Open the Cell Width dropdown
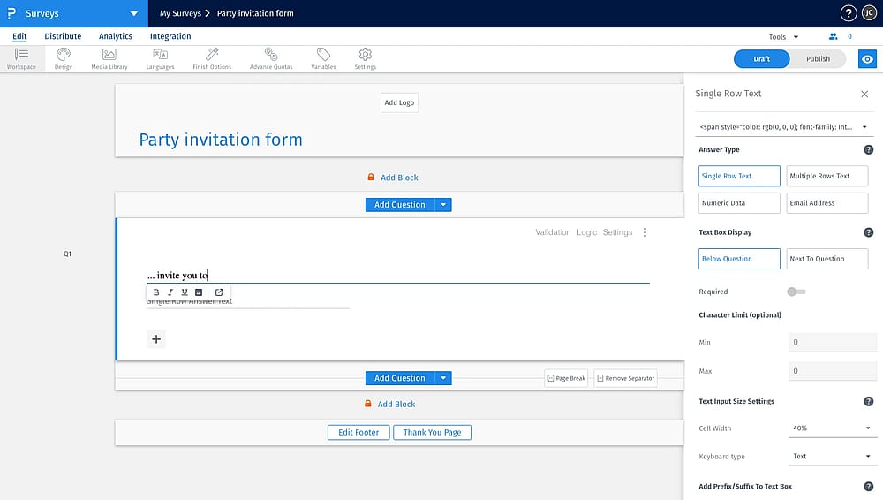 (832, 428)
